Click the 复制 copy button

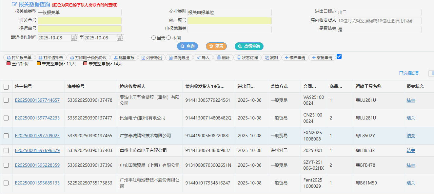pyautogui.click(x=271, y=57)
